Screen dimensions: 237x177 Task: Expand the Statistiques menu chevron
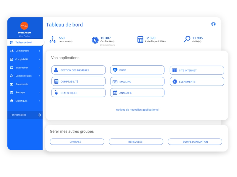coord(40,101)
